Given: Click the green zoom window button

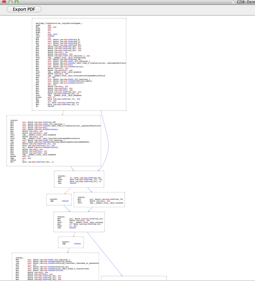Looking at the screenshot, I should [x=17, y=2].
